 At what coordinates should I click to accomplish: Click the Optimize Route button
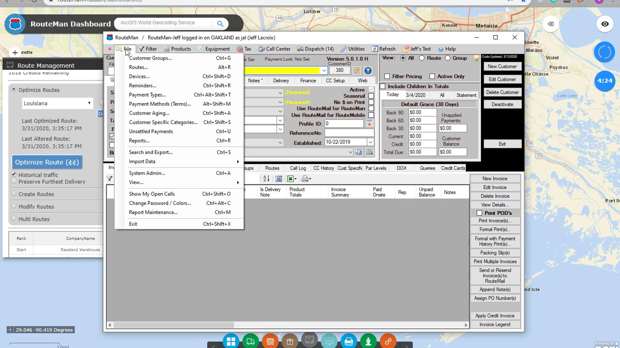pyautogui.click(x=47, y=162)
